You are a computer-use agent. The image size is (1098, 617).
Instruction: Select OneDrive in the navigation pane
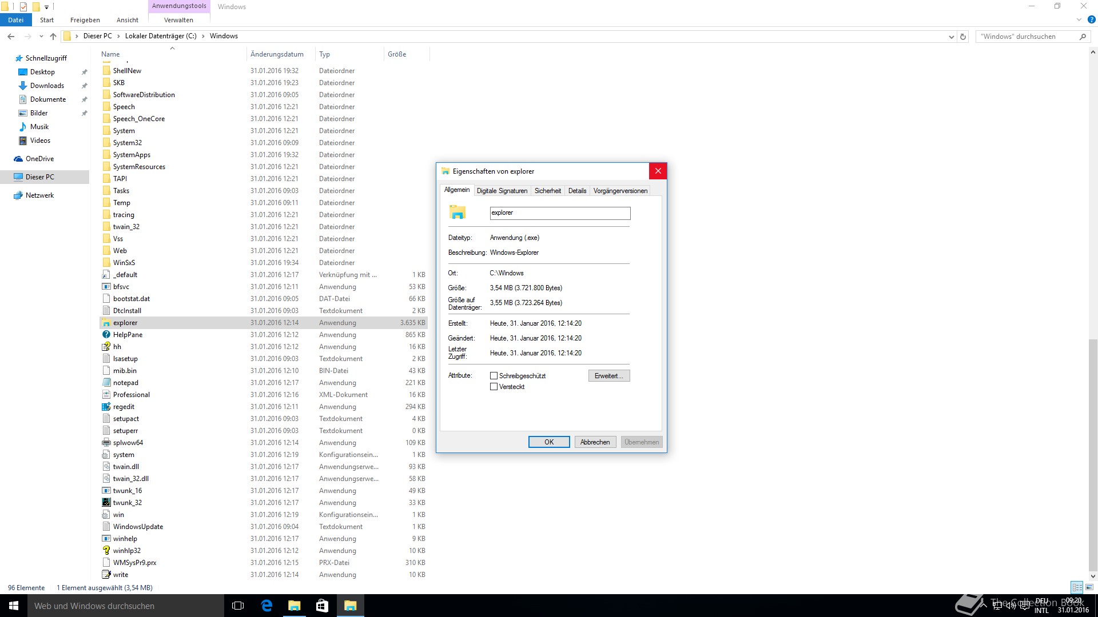(39, 159)
